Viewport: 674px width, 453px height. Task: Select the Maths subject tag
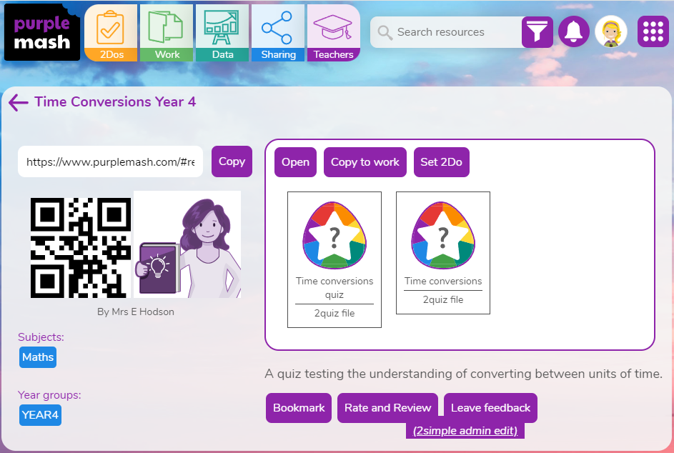click(x=37, y=357)
